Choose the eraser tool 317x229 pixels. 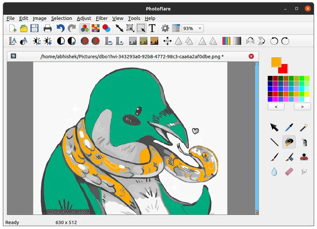(289, 171)
